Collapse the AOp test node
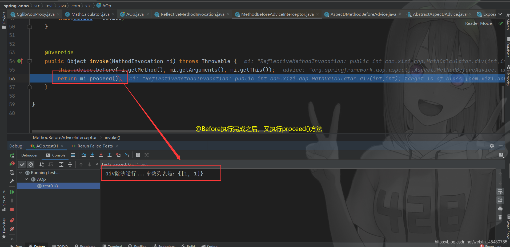Screen dimensions: 510x247 coord(26,179)
